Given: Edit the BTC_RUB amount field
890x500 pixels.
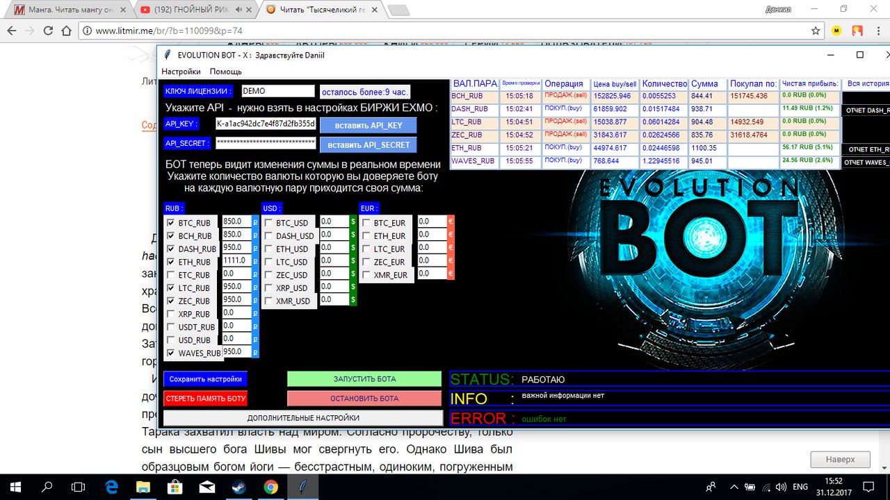Looking at the screenshot, I should pos(236,222).
